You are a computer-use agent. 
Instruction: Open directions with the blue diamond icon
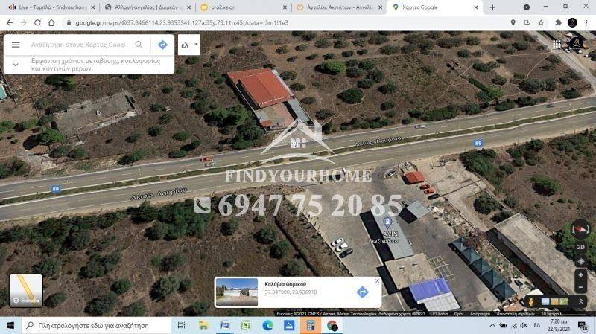click(162, 45)
